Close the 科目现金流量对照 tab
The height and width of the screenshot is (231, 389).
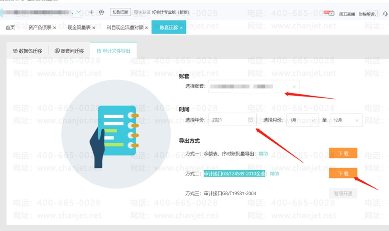pyautogui.click(x=147, y=28)
